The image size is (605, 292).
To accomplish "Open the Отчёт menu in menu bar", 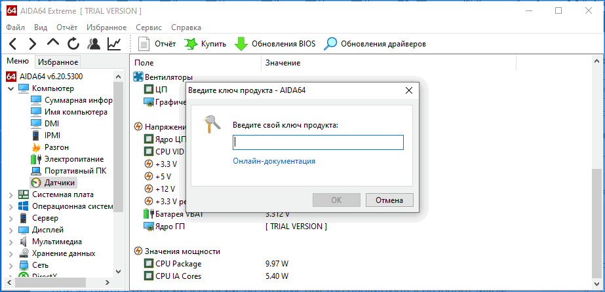I will 67,27.
